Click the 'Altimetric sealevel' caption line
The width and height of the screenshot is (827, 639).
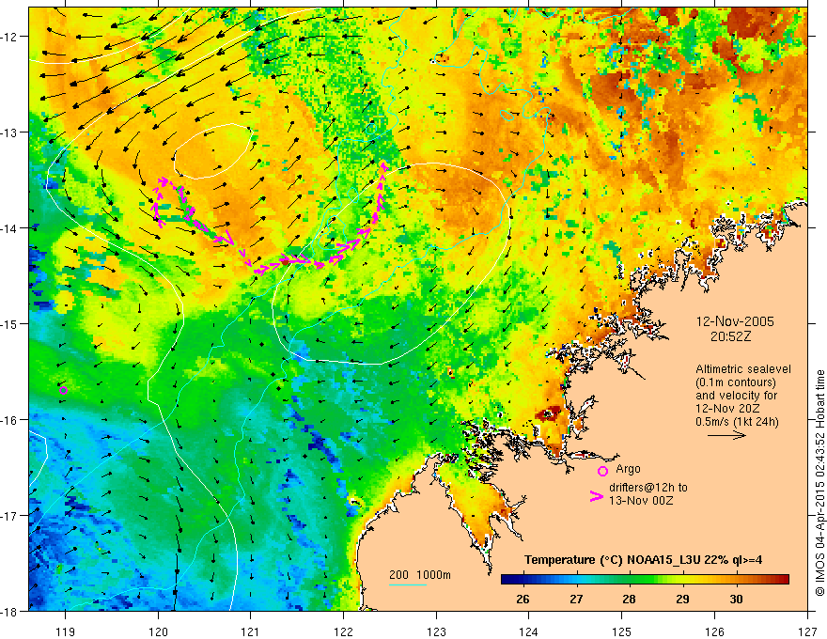[x=743, y=369]
